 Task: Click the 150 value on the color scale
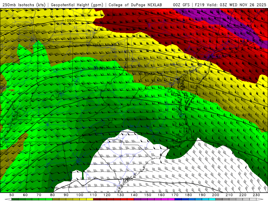pyautogui.click(x=147, y=195)
